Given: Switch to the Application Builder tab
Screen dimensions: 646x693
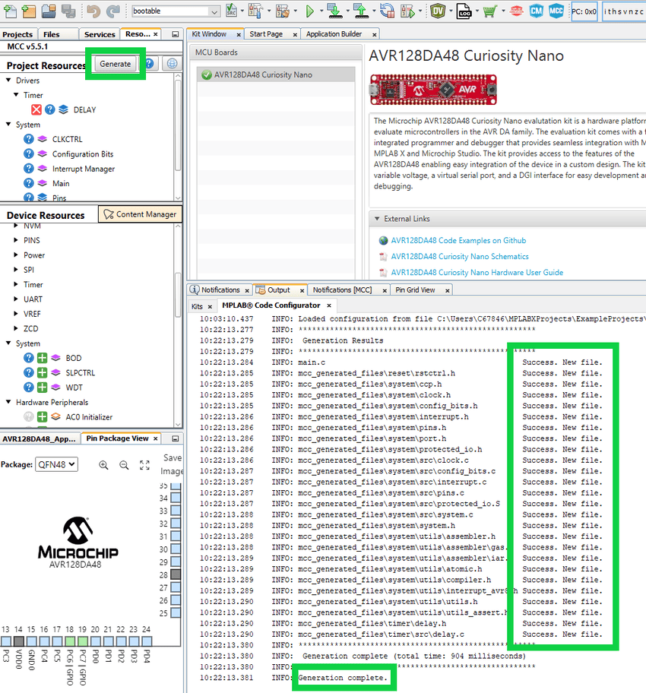Looking at the screenshot, I should 334,34.
